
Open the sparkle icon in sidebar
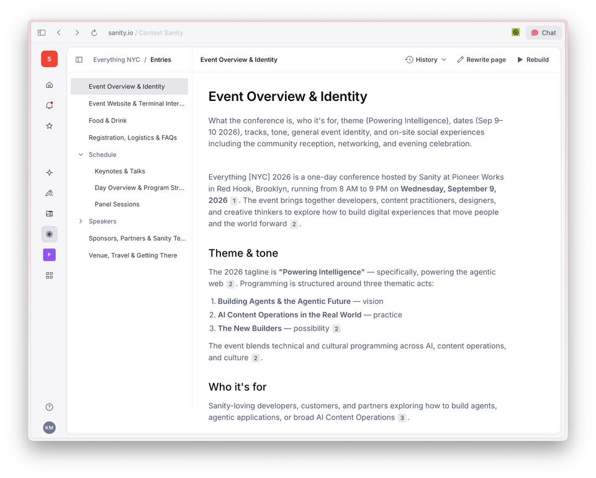pyautogui.click(x=50, y=173)
